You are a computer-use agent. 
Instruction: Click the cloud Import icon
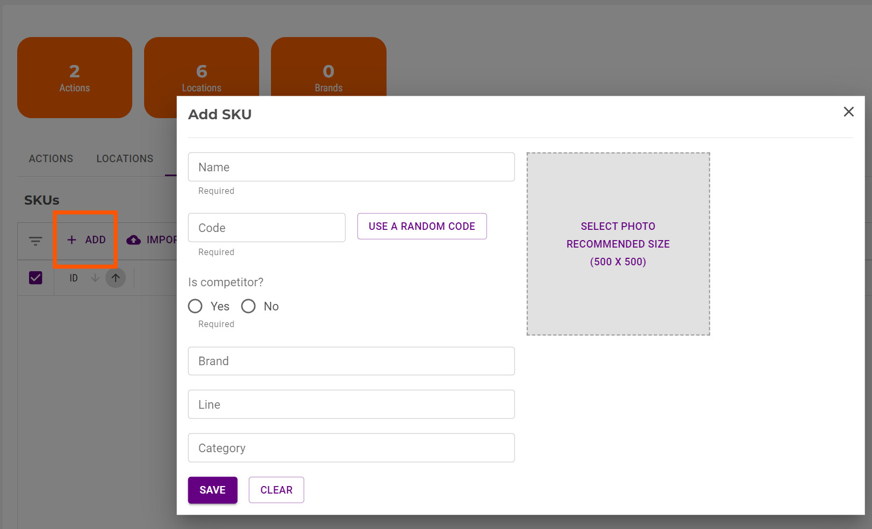click(133, 240)
